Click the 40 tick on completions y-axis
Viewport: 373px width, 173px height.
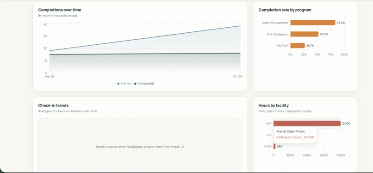tap(45, 24)
